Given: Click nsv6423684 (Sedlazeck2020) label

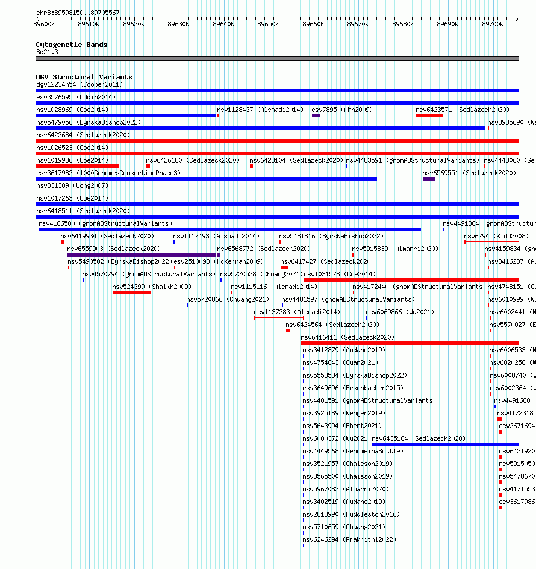Looking at the screenshot, I should click(x=83, y=135).
